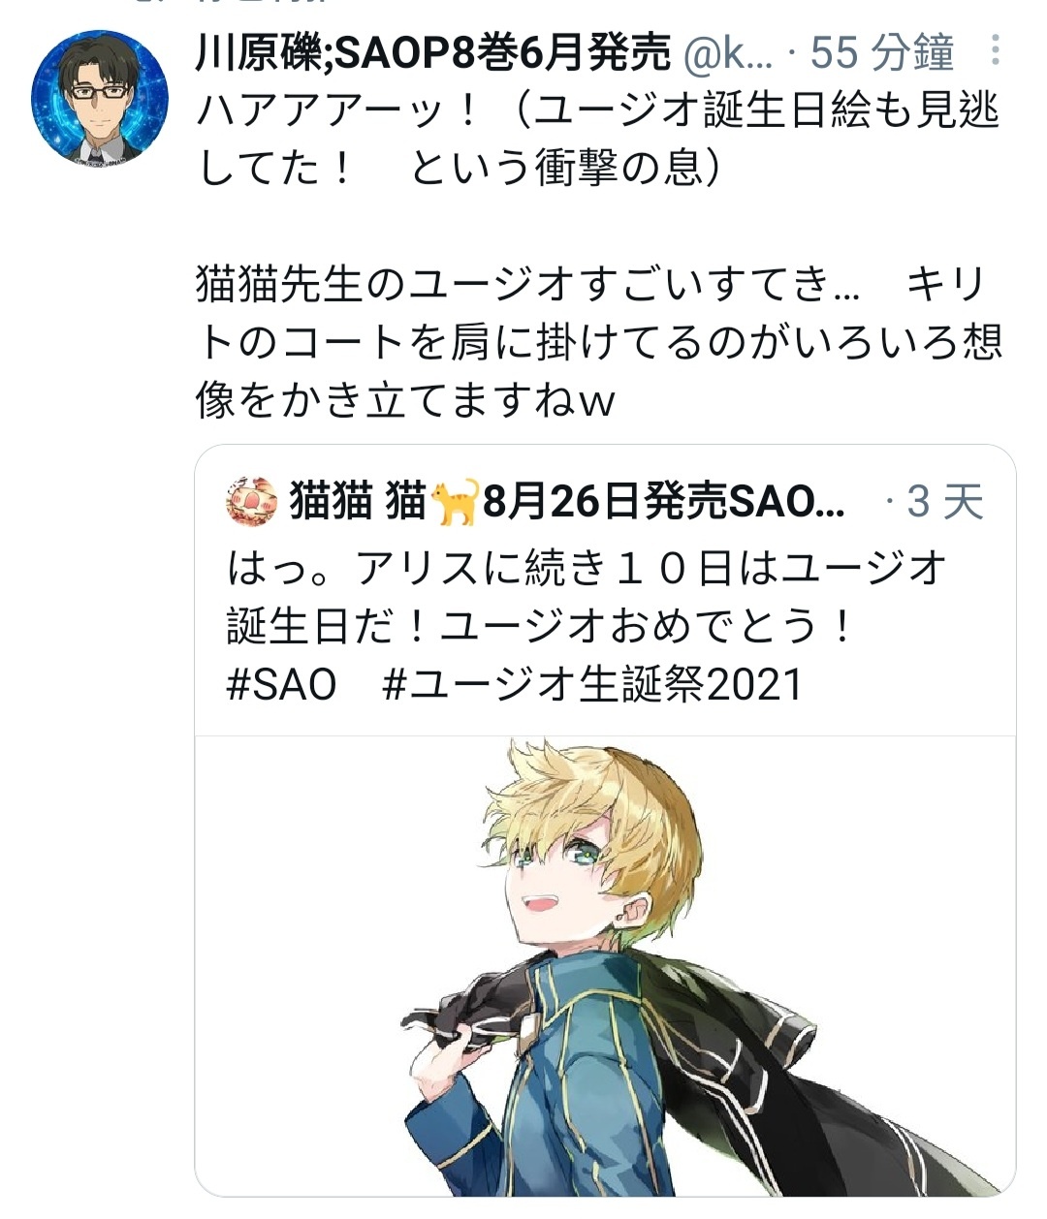Open the #ユージオ生誕祭2021 hashtag

[x=593, y=685]
